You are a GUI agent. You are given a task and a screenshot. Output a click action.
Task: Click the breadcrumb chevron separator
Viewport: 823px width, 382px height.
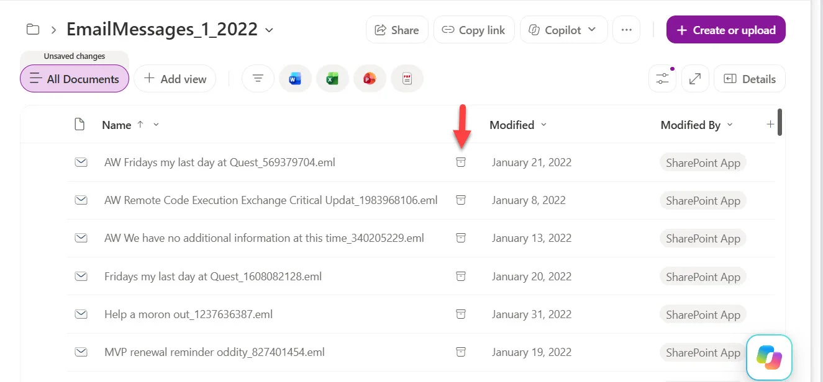coord(54,30)
